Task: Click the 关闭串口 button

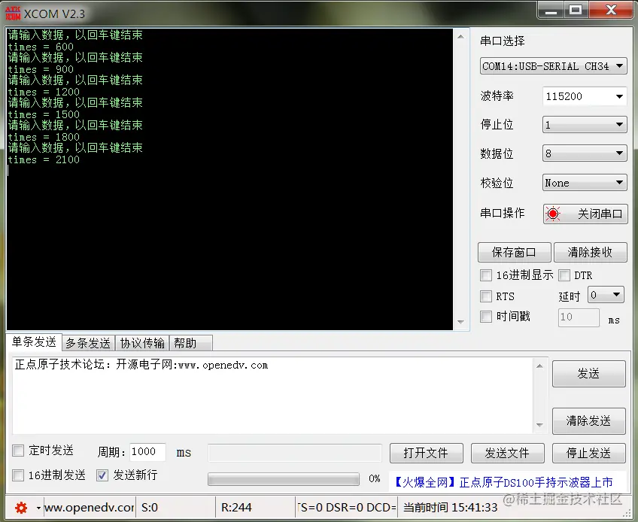Action: coord(585,214)
